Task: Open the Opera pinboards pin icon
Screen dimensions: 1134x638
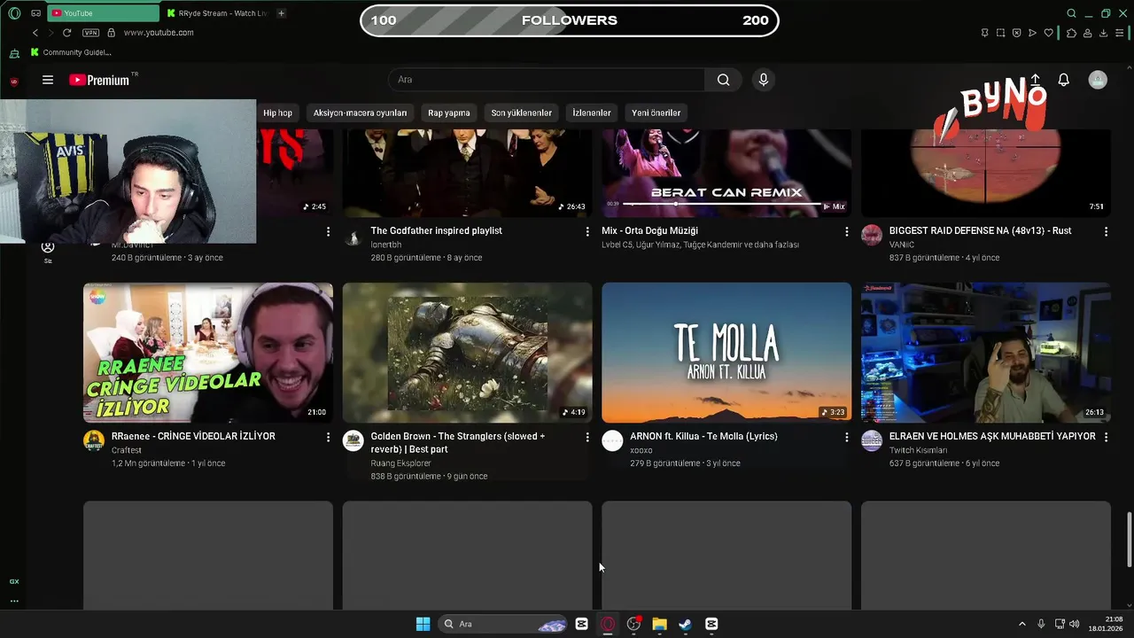Action: tap(984, 33)
